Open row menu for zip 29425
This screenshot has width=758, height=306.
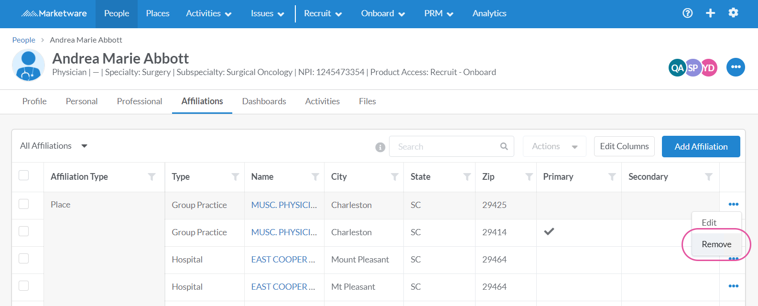[734, 205]
